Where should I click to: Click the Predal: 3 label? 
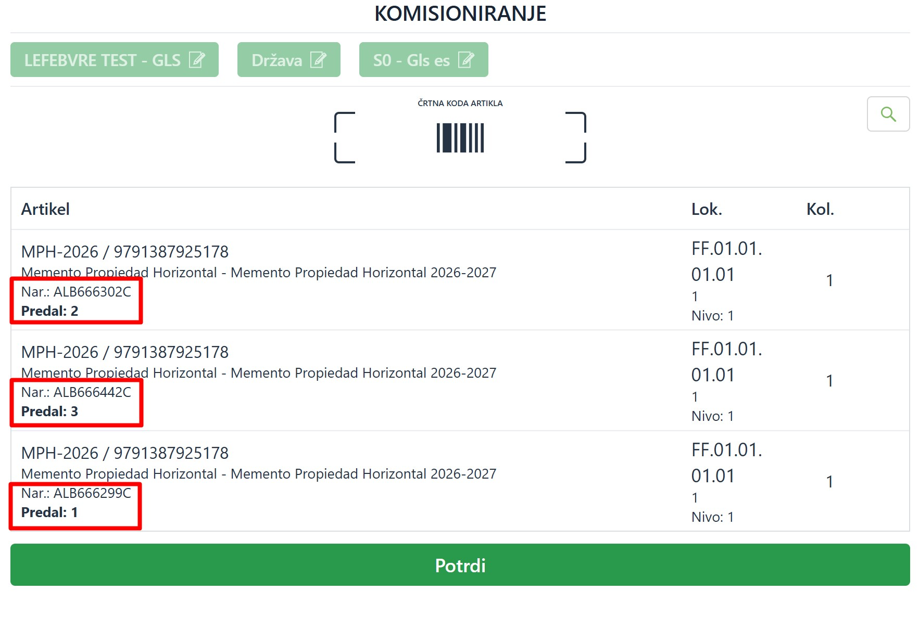(x=49, y=412)
